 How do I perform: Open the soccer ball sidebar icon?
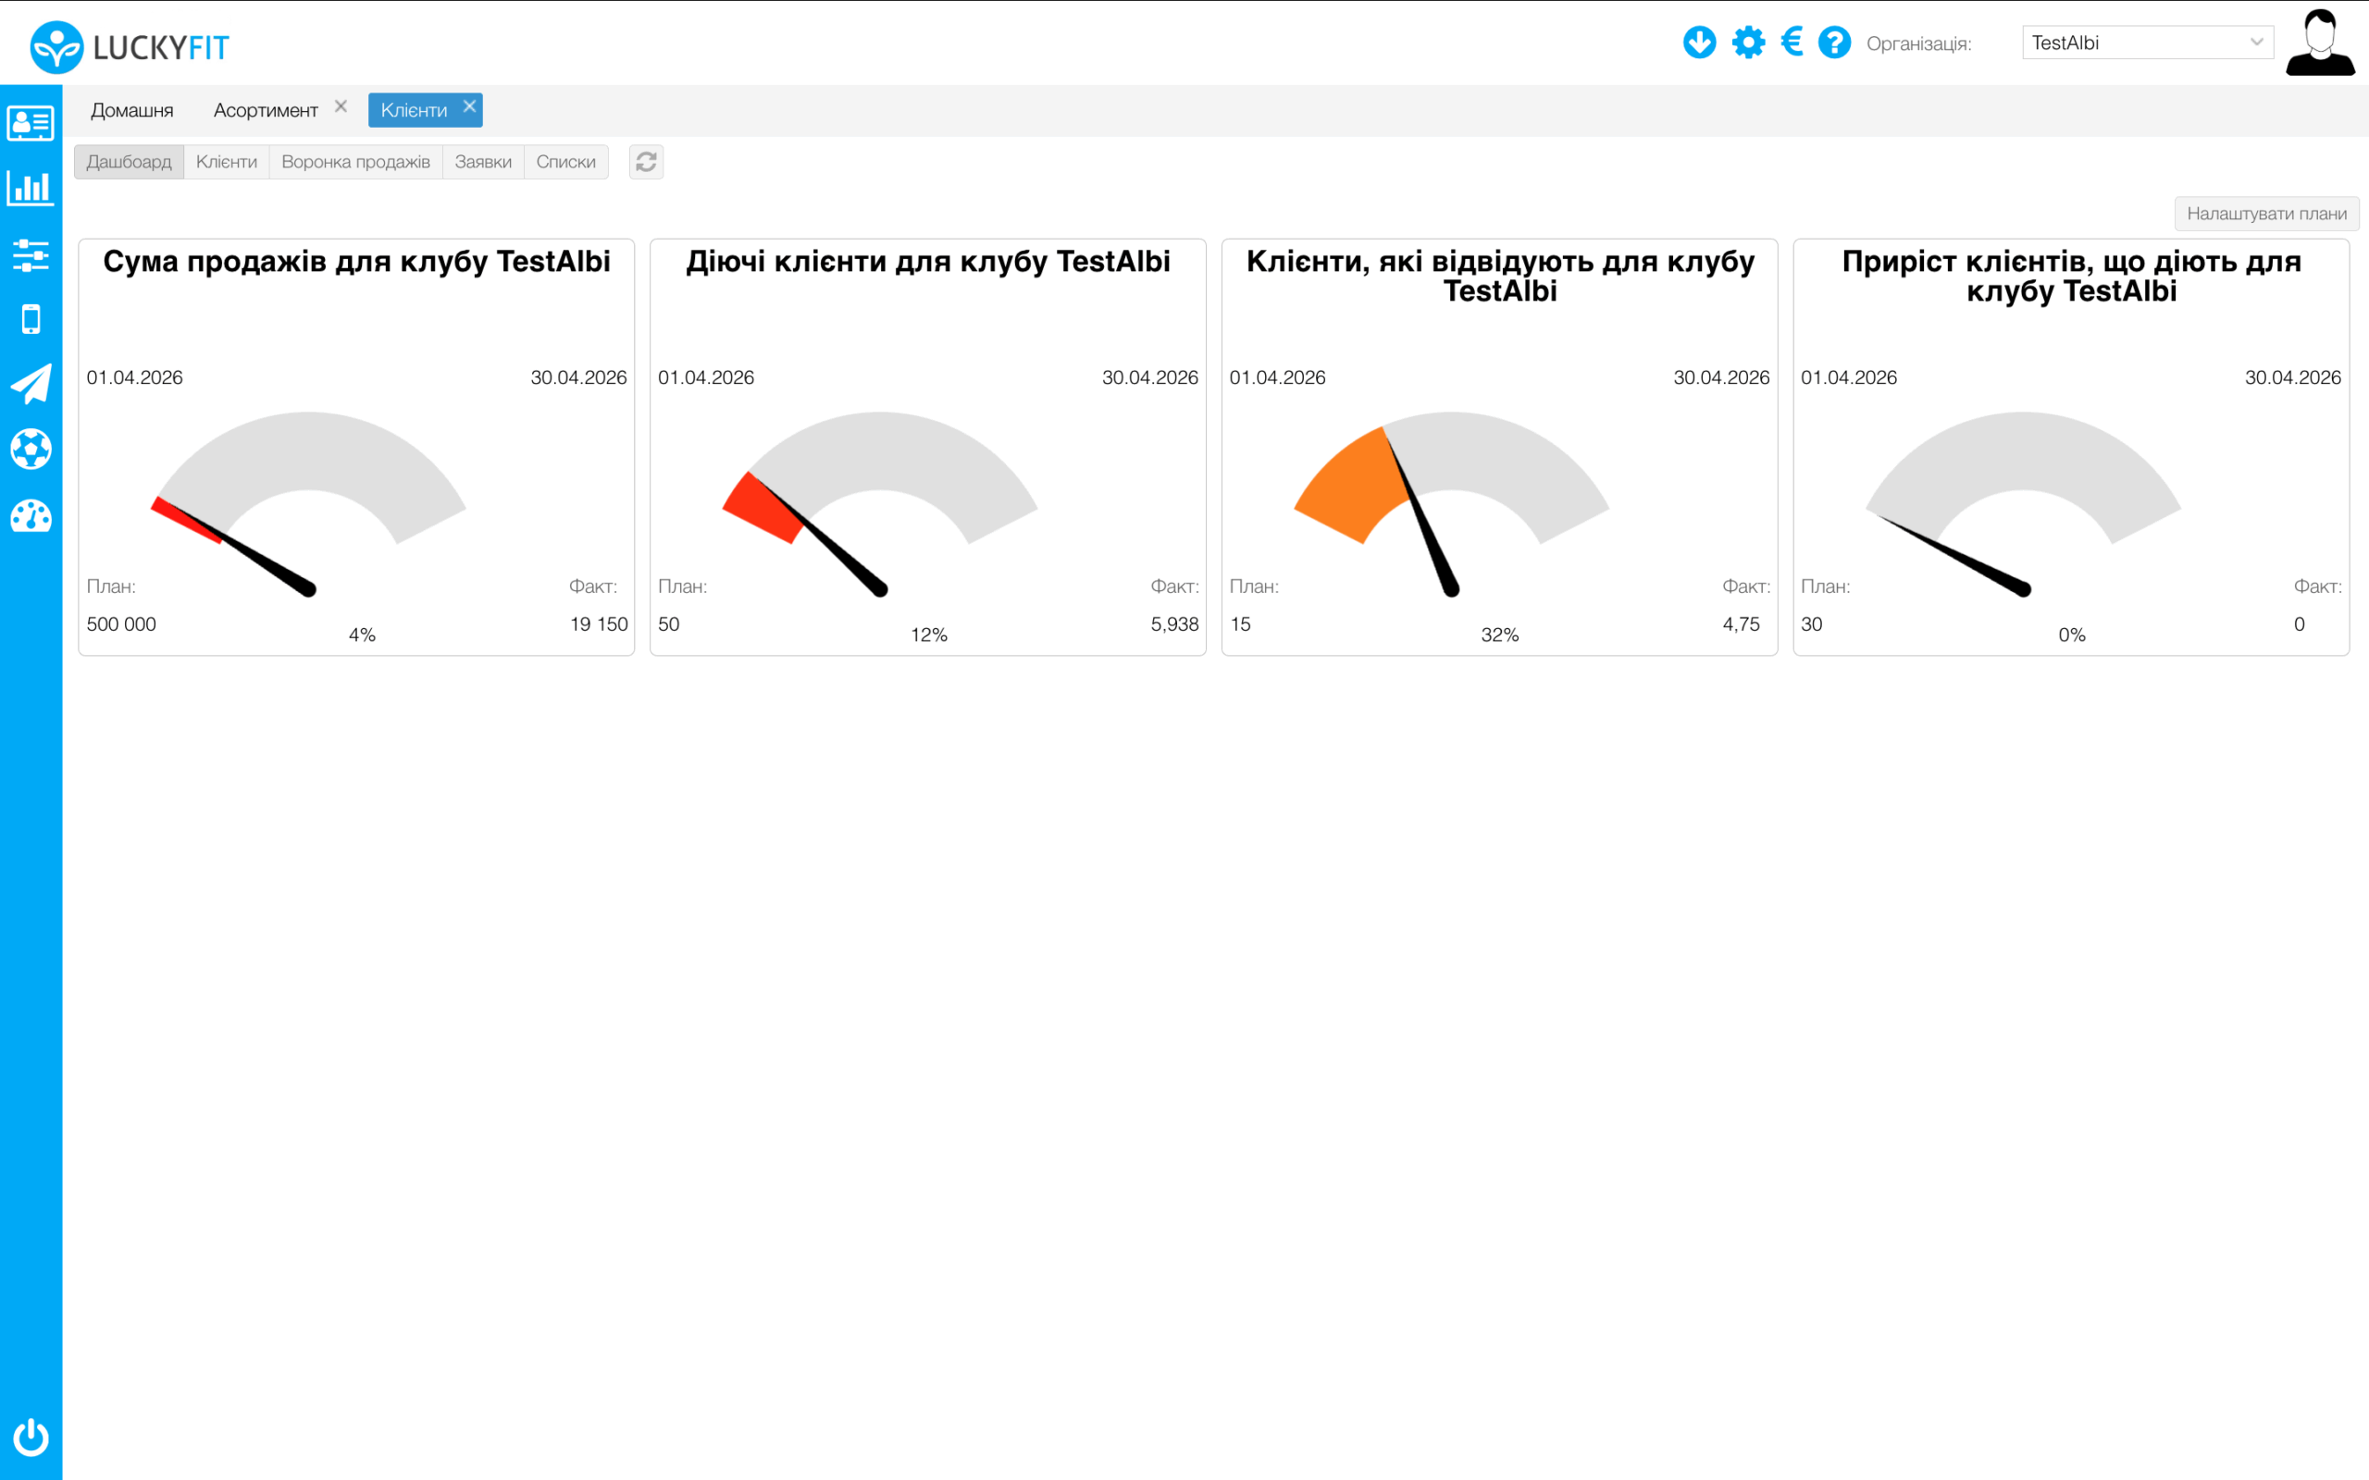point(31,450)
